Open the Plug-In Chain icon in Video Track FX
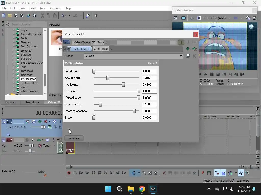Screen dimensions: 261x195 [188, 49]
